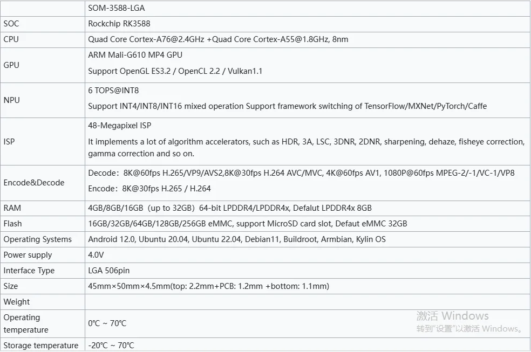This screenshot has width=531, height=352.
Task: Select the 6 TOPS@INT8 text
Action: pyautogui.click(x=113, y=91)
